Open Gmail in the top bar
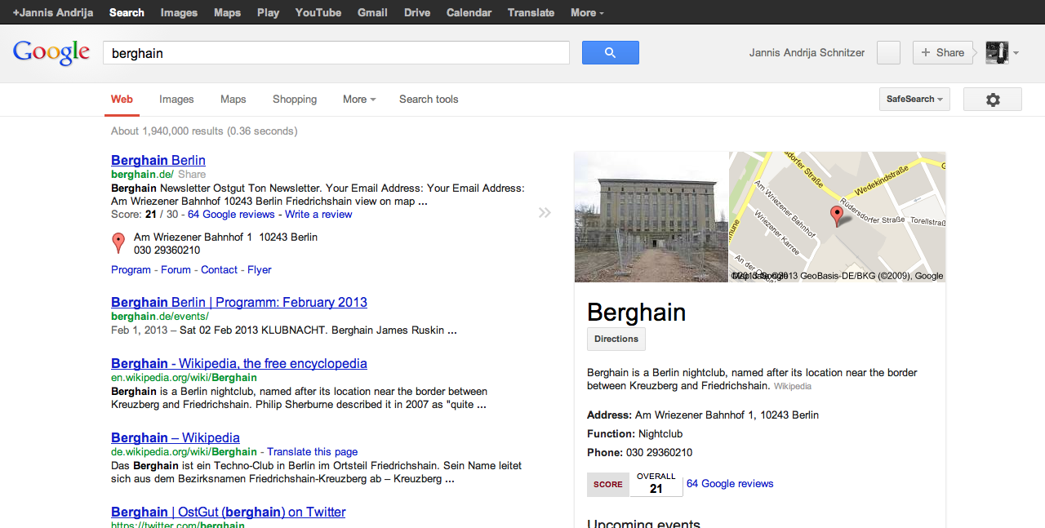 coord(372,12)
